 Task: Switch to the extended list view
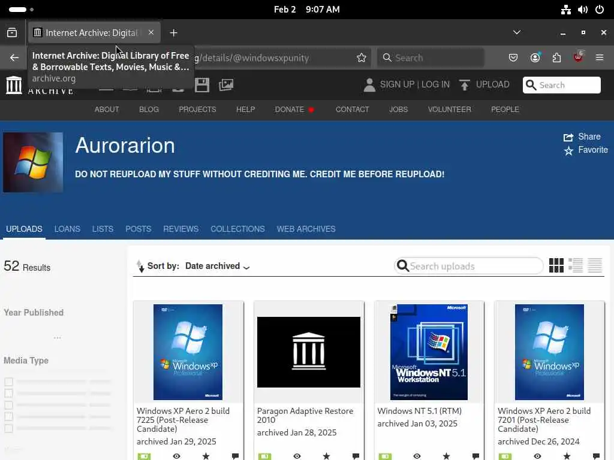[575, 265]
